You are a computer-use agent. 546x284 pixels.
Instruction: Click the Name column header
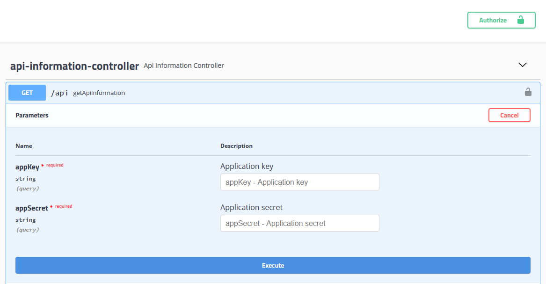point(24,146)
